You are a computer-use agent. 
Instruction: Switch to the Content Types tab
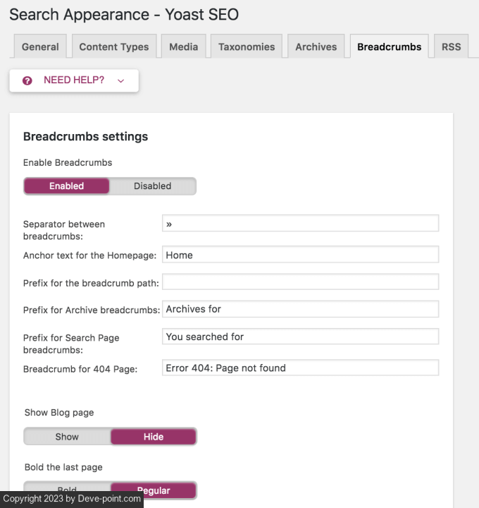[114, 47]
